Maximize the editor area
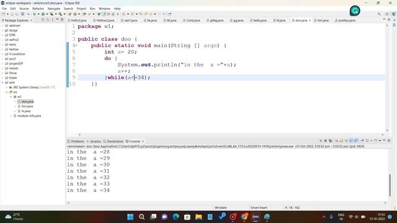Viewport: 397px width, 223px height. (x=389, y=20)
